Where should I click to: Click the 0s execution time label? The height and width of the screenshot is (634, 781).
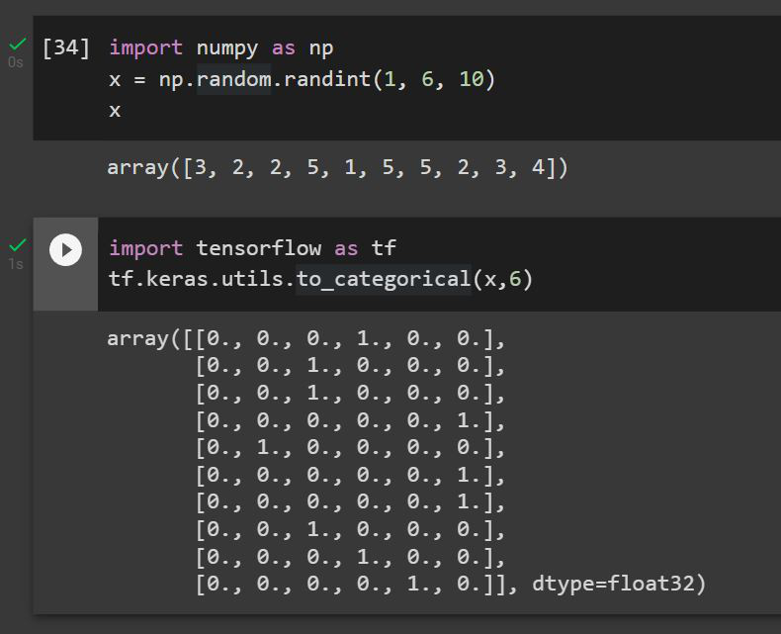(14, 62)
